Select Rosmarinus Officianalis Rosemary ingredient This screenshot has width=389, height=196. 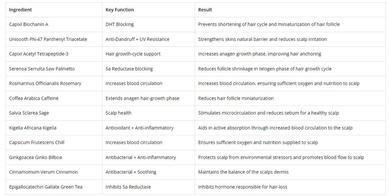45,84
